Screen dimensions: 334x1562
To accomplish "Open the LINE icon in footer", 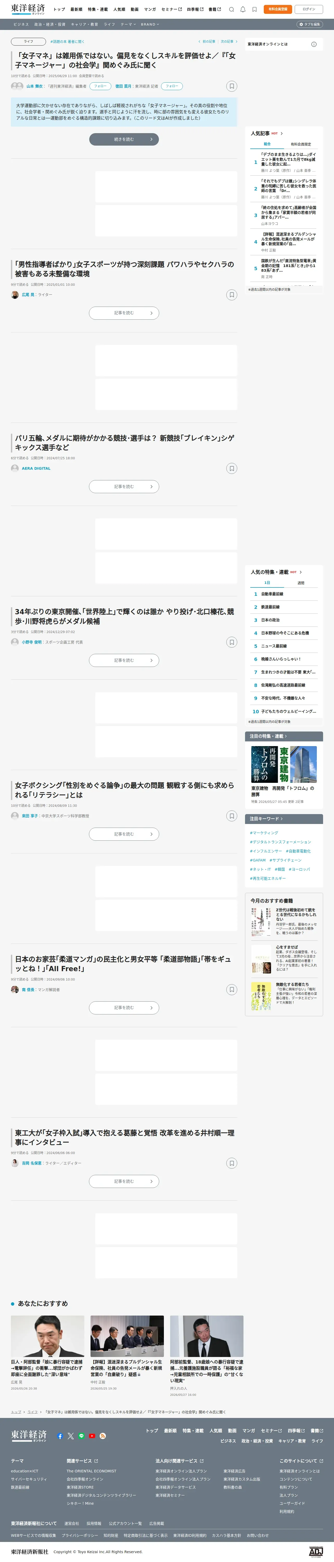I will pyautogui.click(x=82, y=1436).
